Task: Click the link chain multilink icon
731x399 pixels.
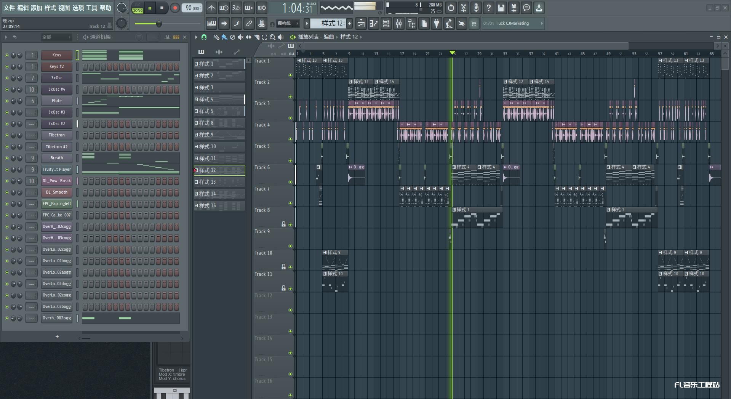Action: coord(249,23)
